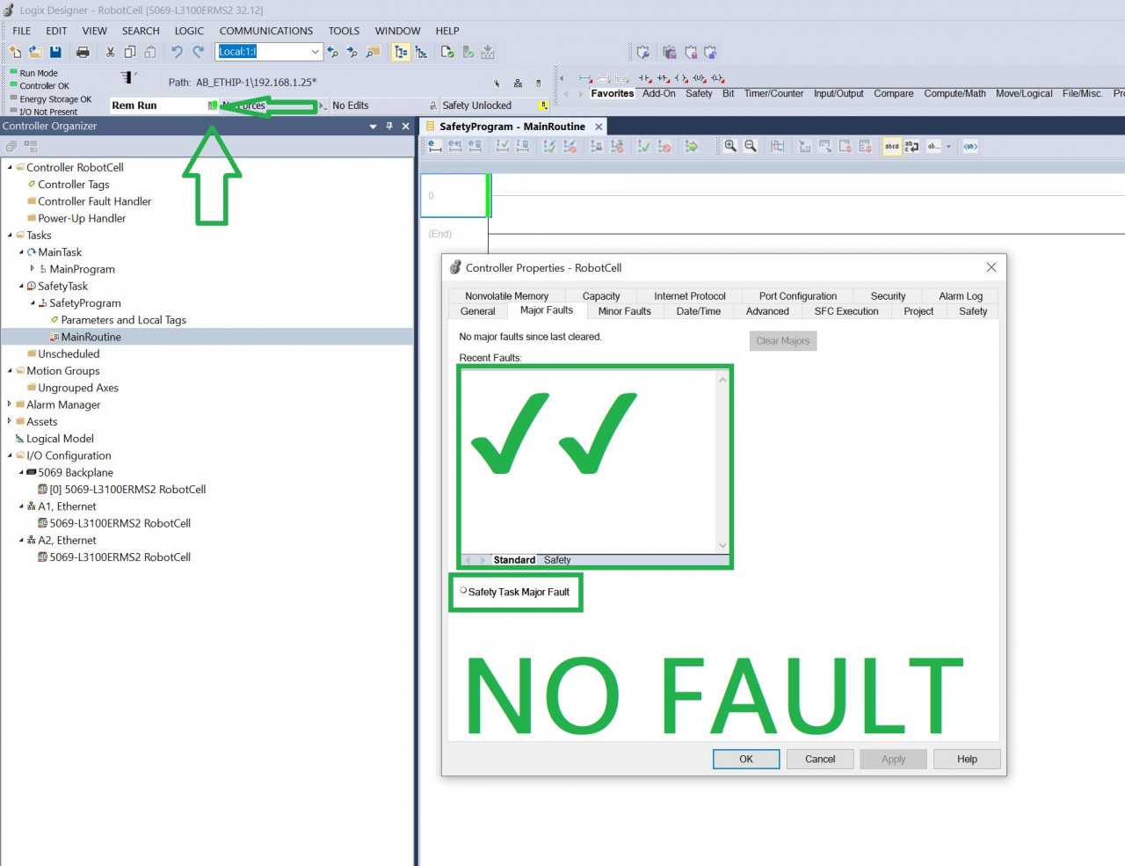Click the Open project folder icon
Image resolution: width=1125 pixels, height=866 pixels.
click(35, 52)
